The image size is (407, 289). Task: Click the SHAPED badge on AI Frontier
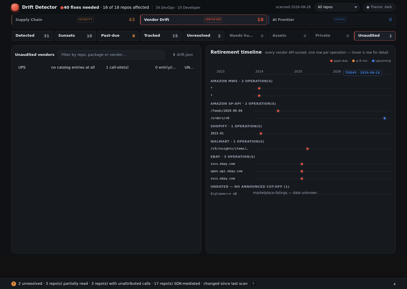point(340,20)
